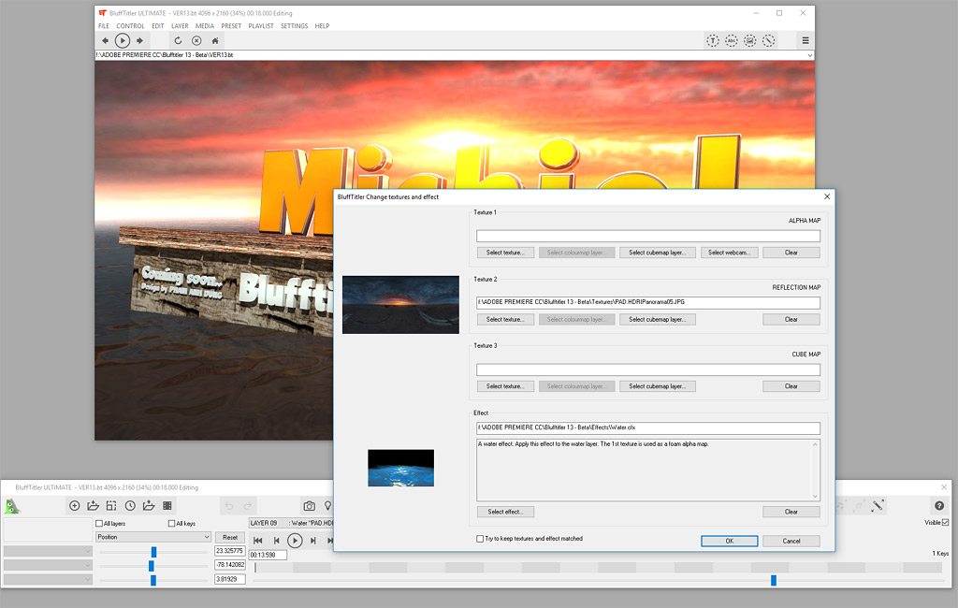
Task: Click the slider beside value -78.142082
Action: (153, 566)
